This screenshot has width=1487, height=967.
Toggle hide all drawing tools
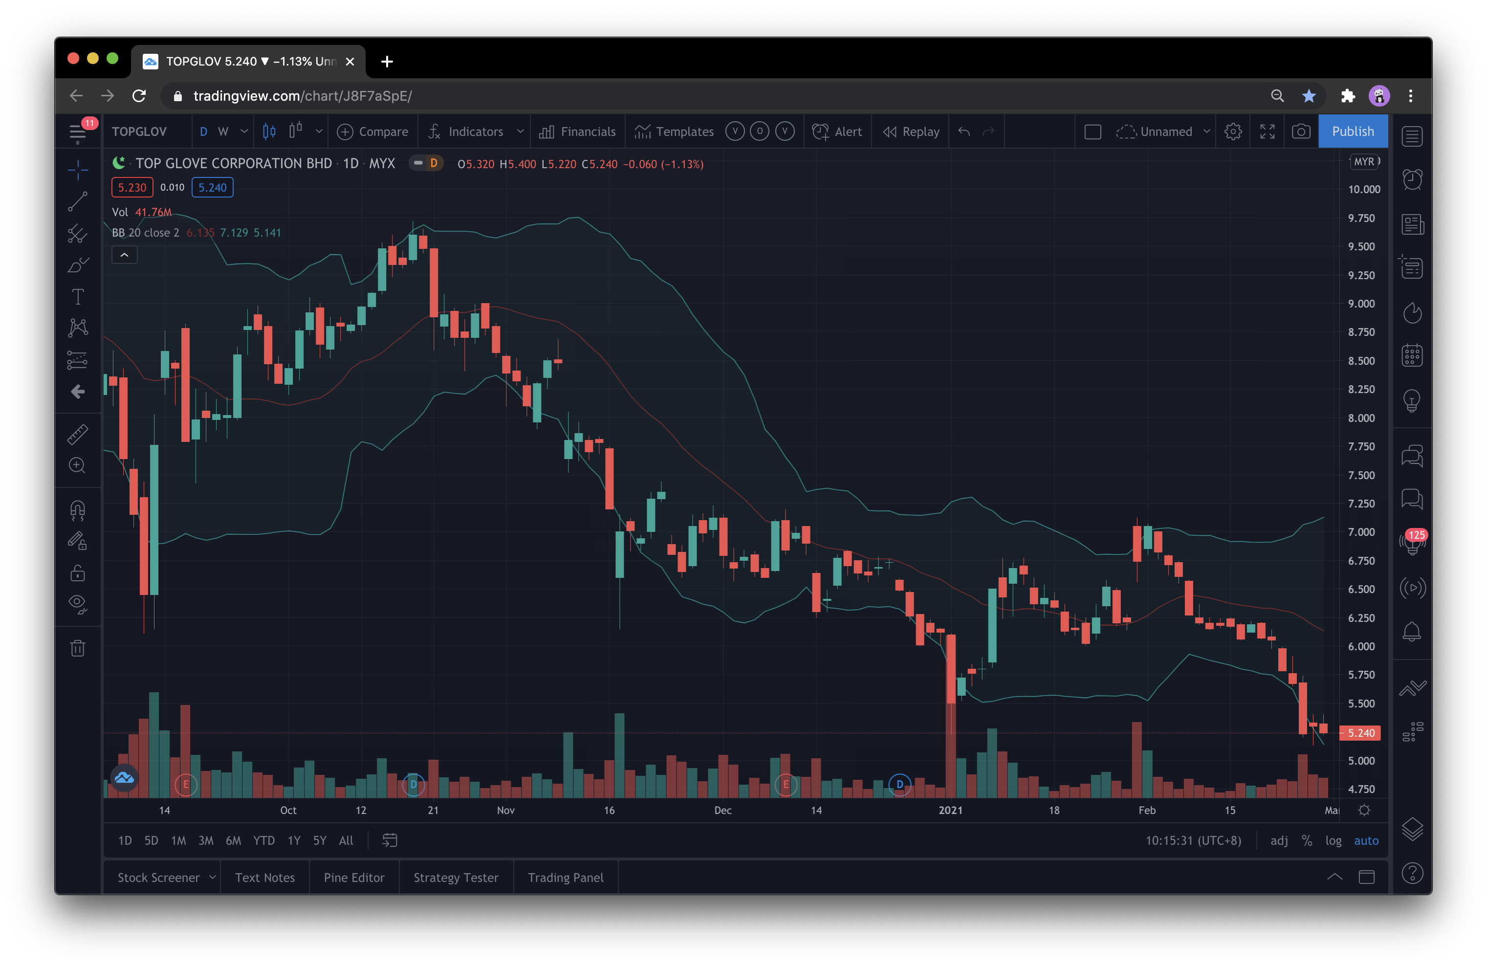[x=77, y=604]
